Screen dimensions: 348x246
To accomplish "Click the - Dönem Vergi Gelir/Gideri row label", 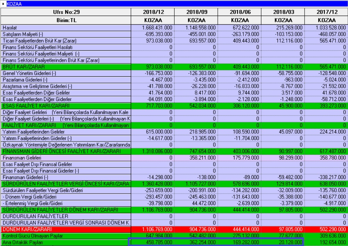I will click(66, 197).
